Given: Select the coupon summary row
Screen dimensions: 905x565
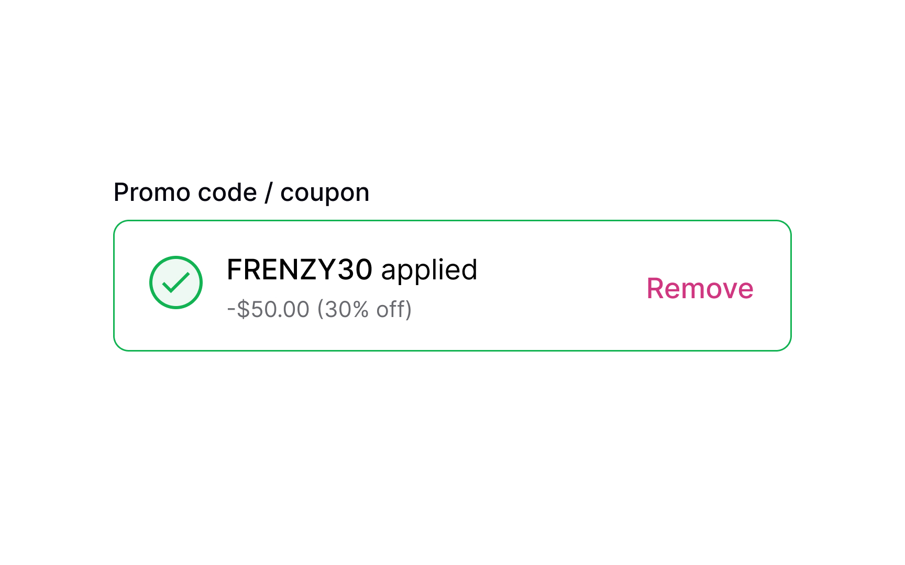Looking at the screenshot, I should coord(452,285).
